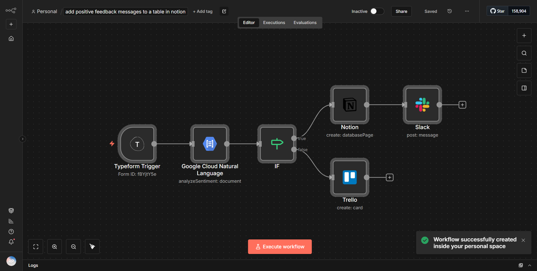Click the 'analyzeSentiment: document' subtitle
Image resolution: width=537 pixels, height=271 pixels.
pos(210,181)
